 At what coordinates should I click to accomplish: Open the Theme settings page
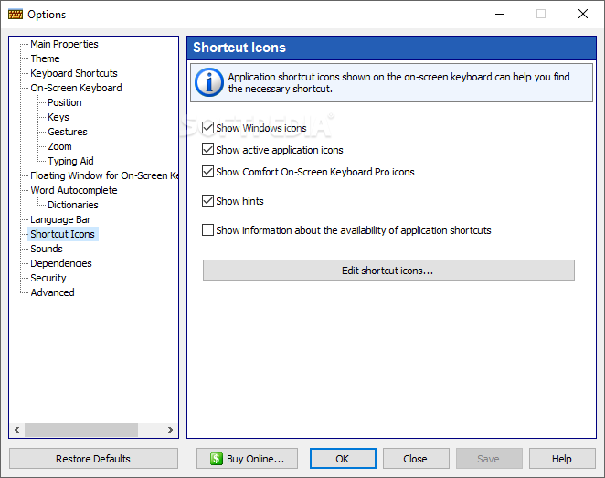click(x=45, y=58)
